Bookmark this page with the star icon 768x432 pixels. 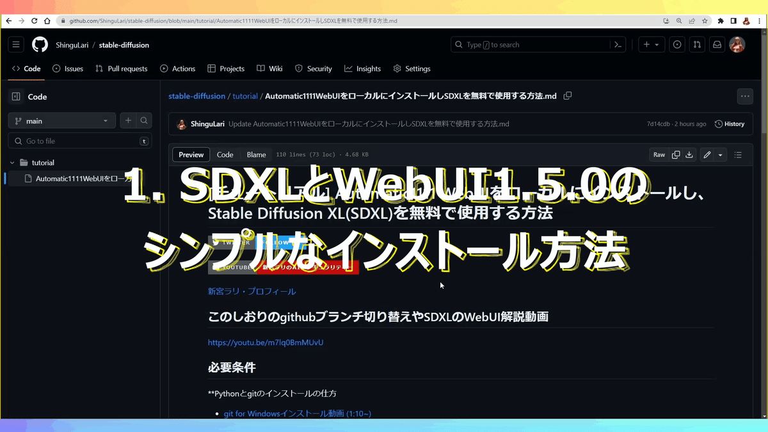pos(705,20)
